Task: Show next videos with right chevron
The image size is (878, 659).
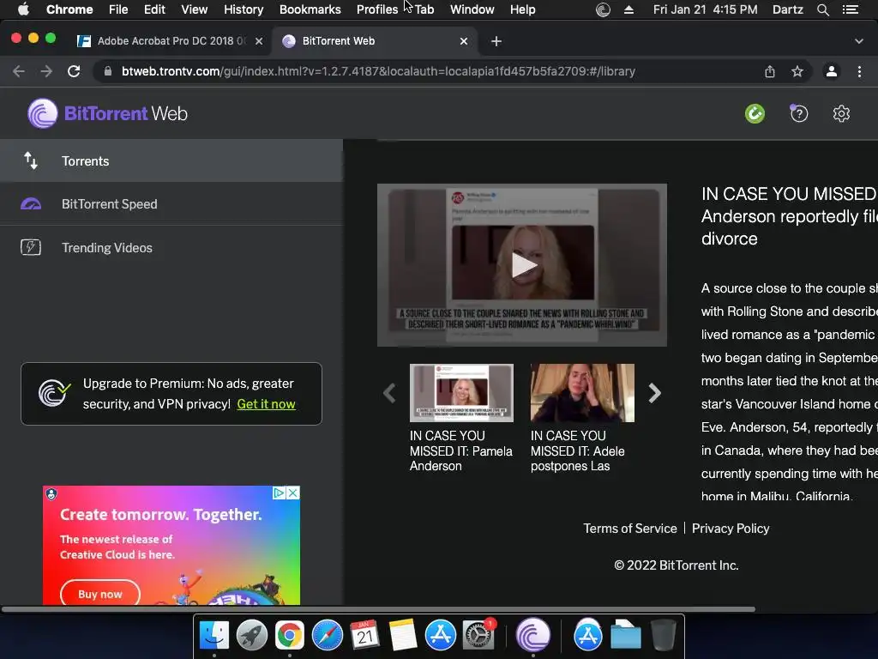Action: [654, 393]
